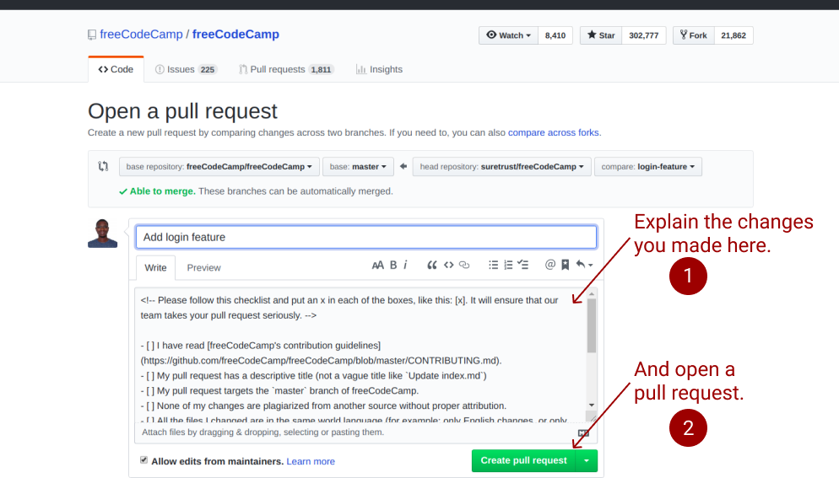
Task: Fork the repository
Action: (694, 35)
